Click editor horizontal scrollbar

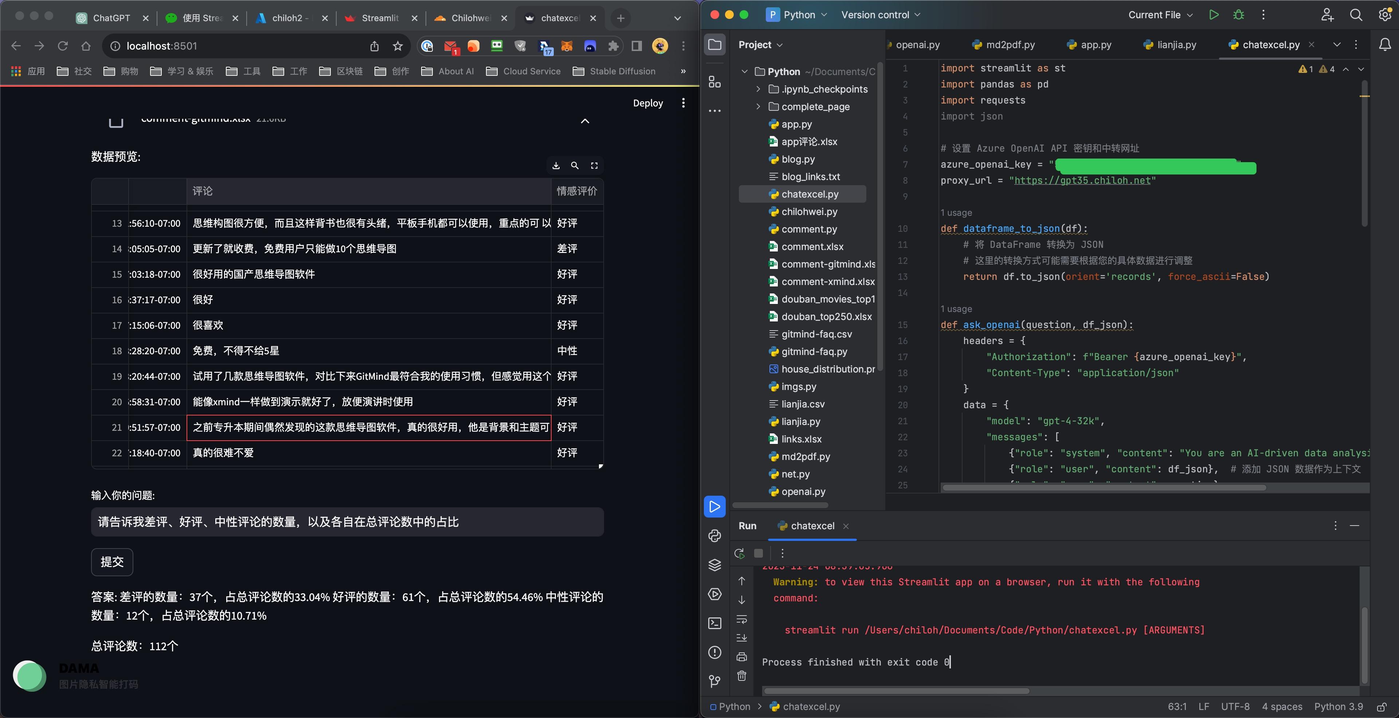[1104, 488]
